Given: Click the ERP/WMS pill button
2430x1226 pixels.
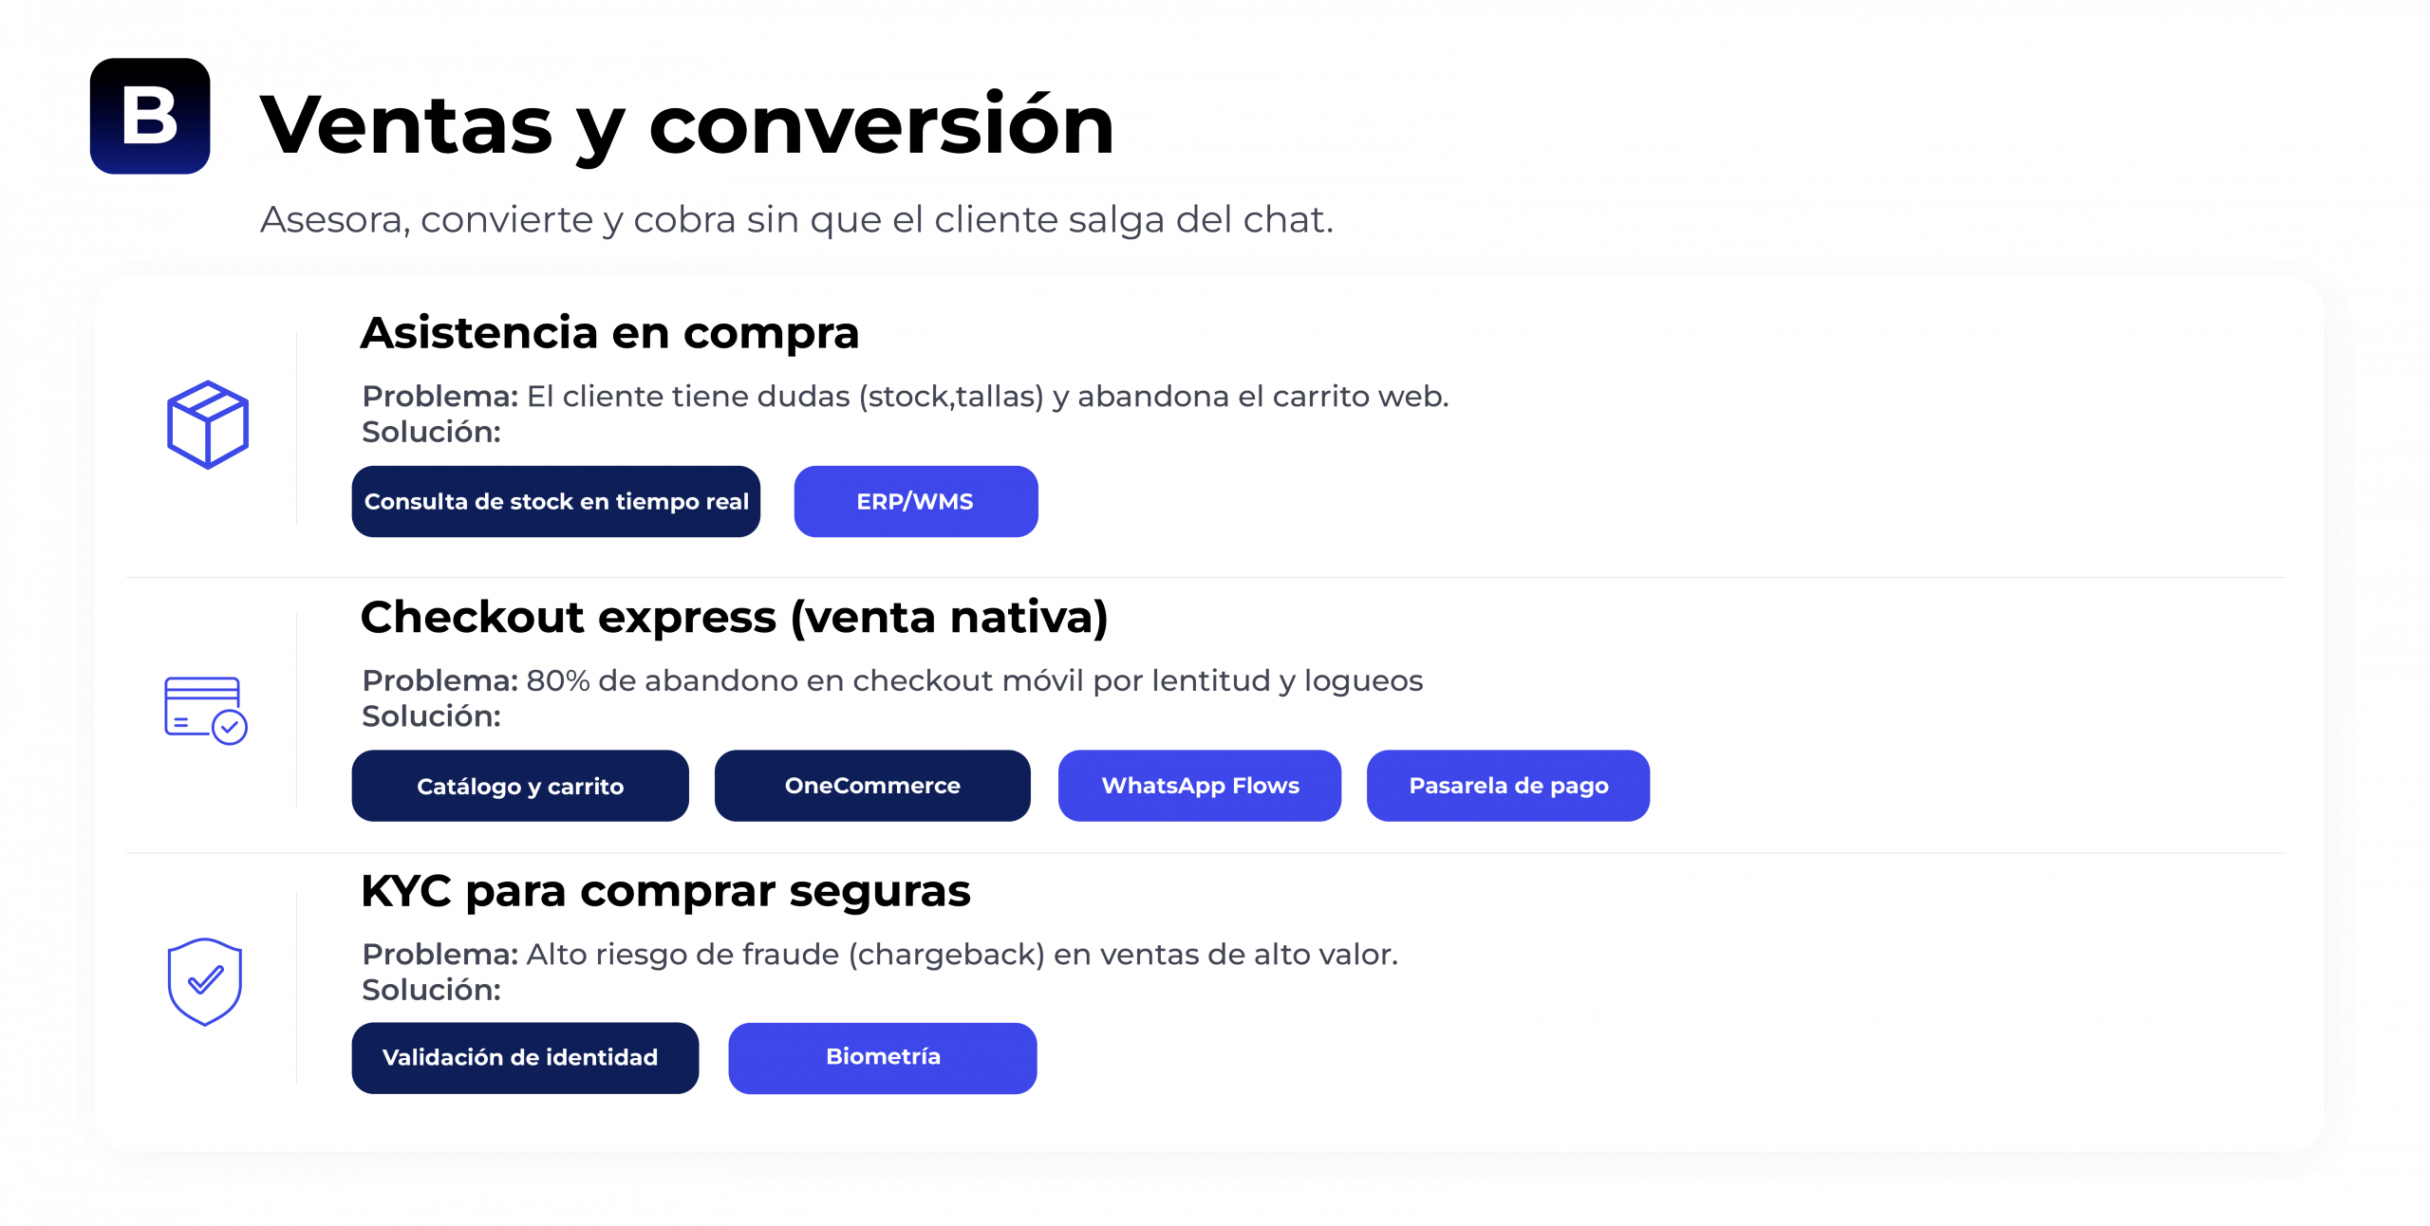Looking at the screenshot, I should click(916, 501).
